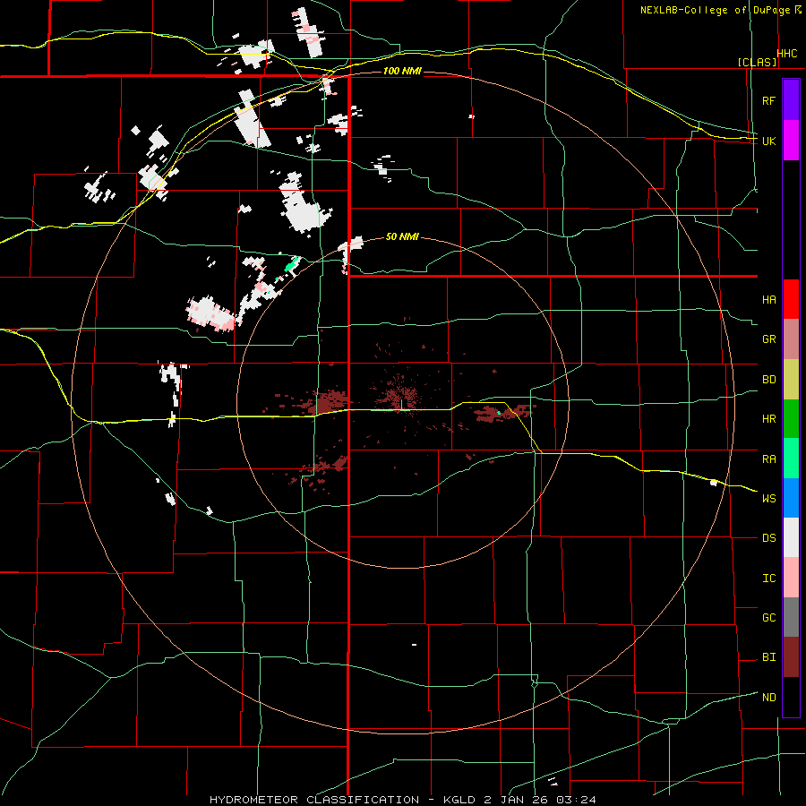Click the 'DS' legend label

(x=768, y=538)
